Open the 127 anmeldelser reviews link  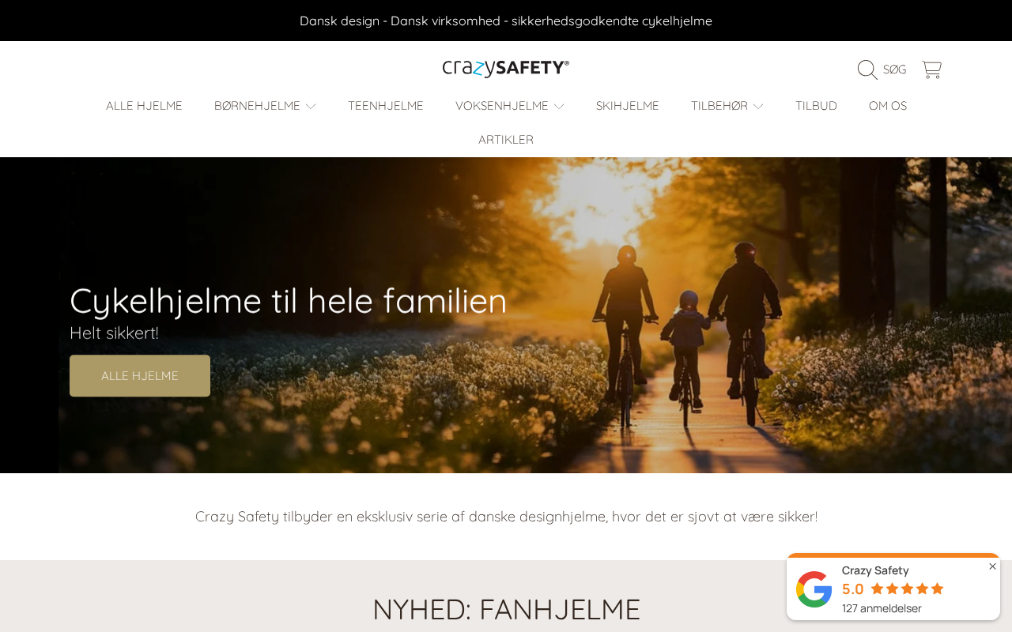click(x=882, y=608)
